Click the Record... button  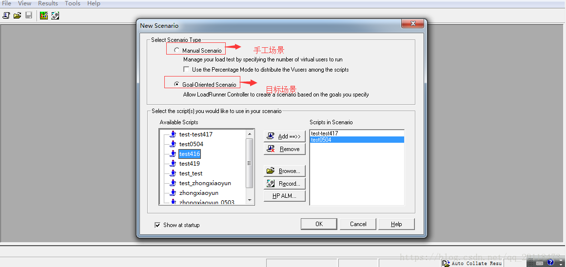coord(284,183)
